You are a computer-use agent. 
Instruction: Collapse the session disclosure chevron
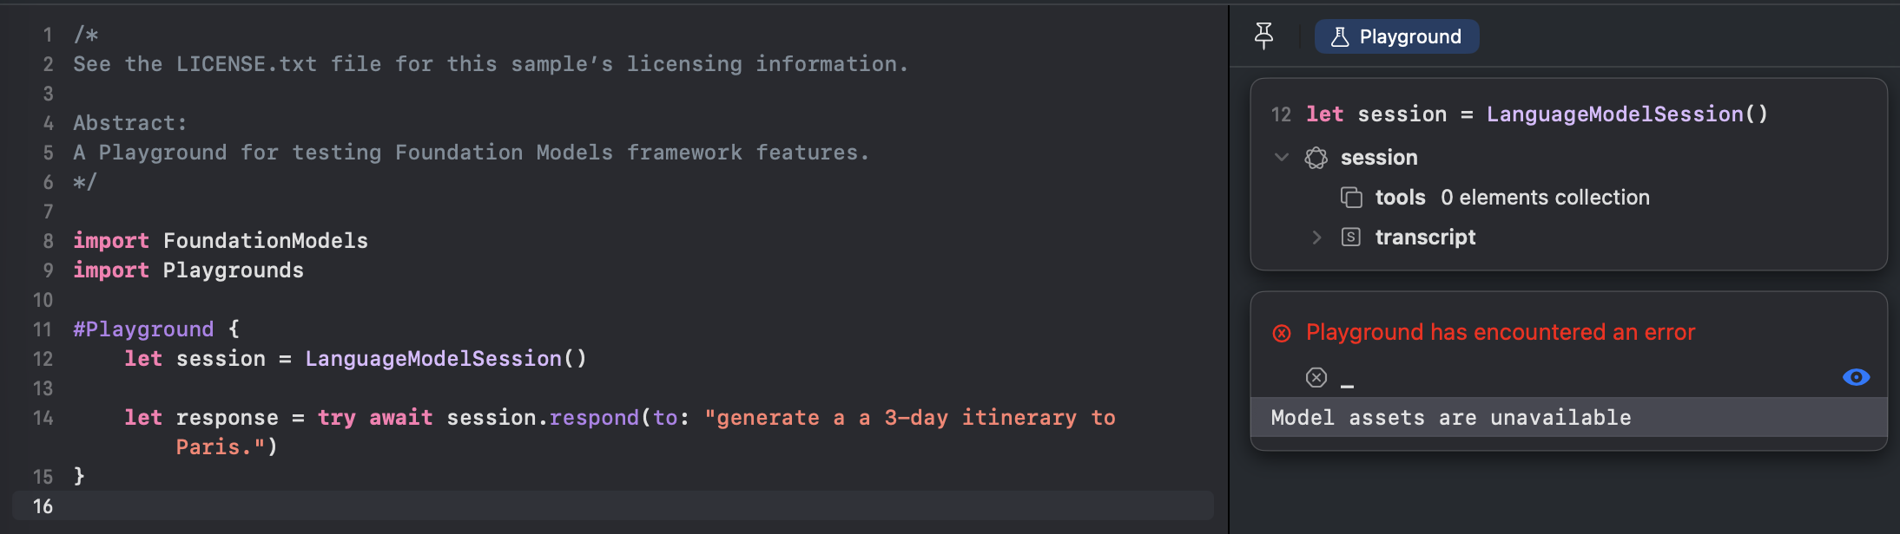pyautogui.click(x=1281, y=157)
